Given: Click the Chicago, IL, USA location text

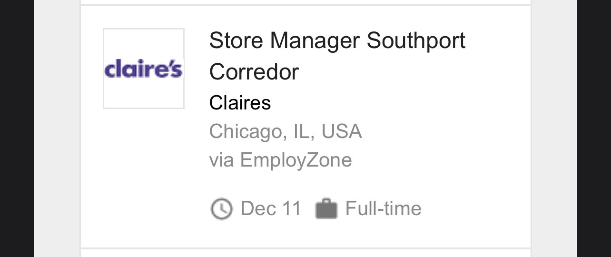Looking at the screenshot, I should point(285,131).
